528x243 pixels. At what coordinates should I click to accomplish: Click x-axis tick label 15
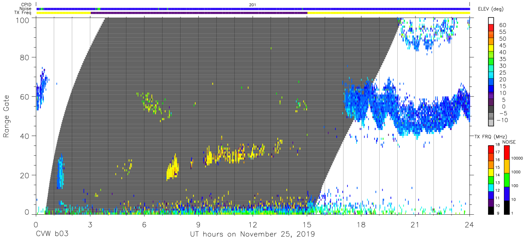pyautogui.click(x=307, y=225)
